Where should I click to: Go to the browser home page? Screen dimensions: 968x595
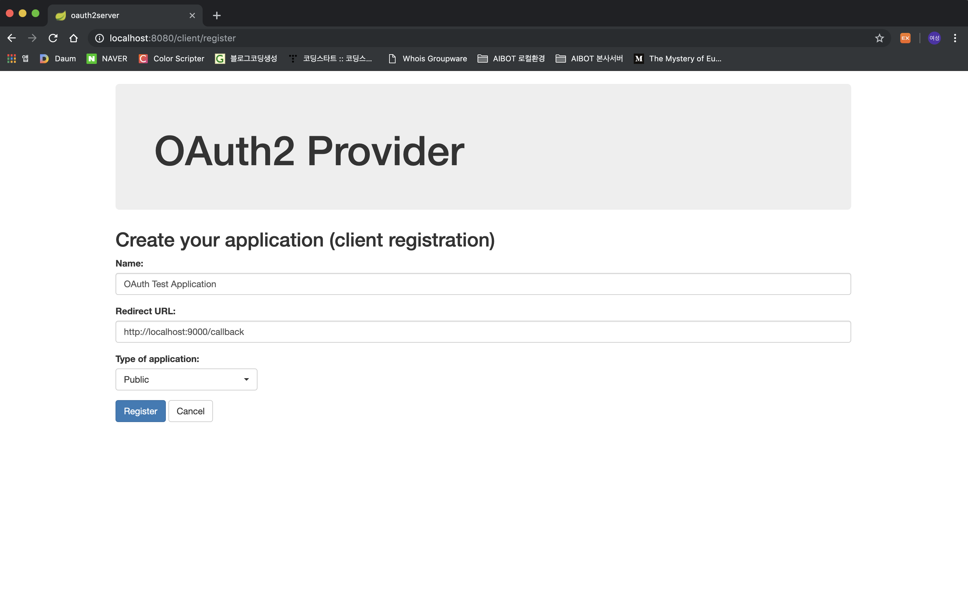pos(74,38)
